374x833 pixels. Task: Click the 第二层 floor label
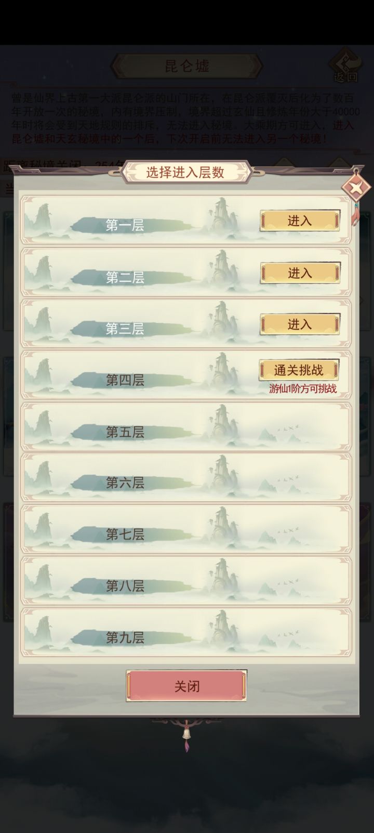(125, 277)
